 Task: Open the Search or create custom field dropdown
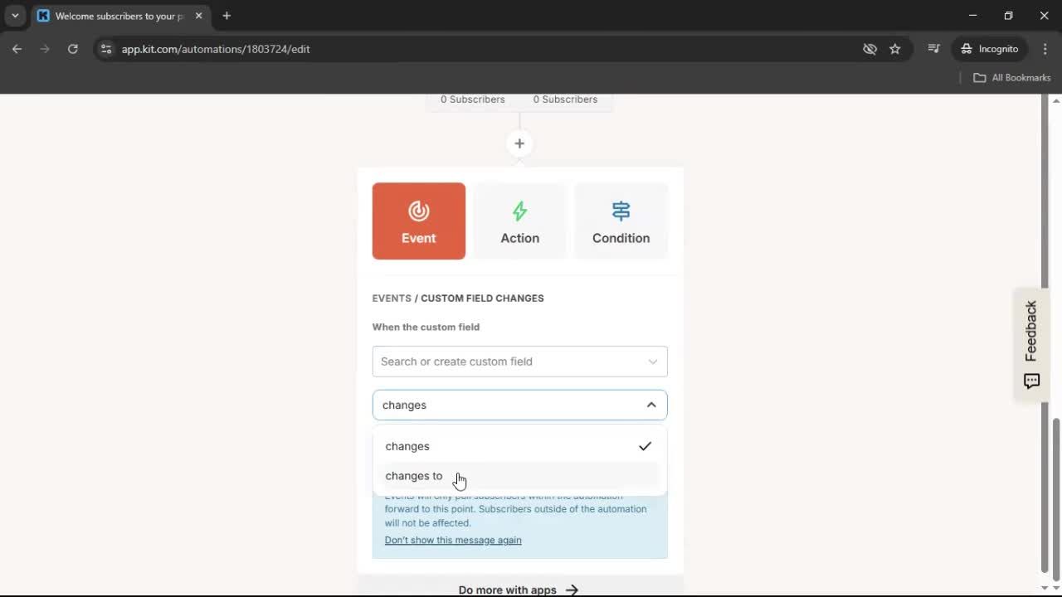(519, 362)
